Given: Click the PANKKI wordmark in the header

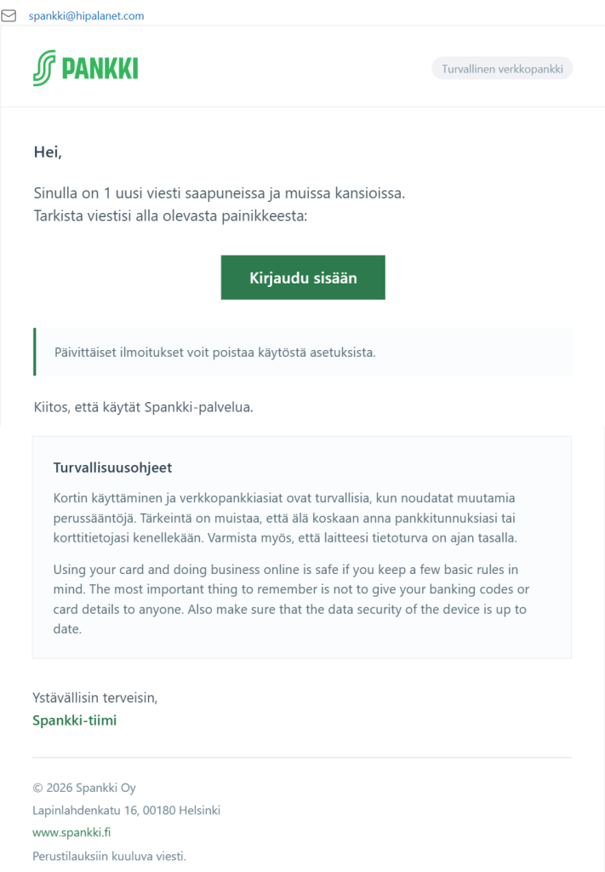Looking at the screenshot, I should tap(100, 69).
